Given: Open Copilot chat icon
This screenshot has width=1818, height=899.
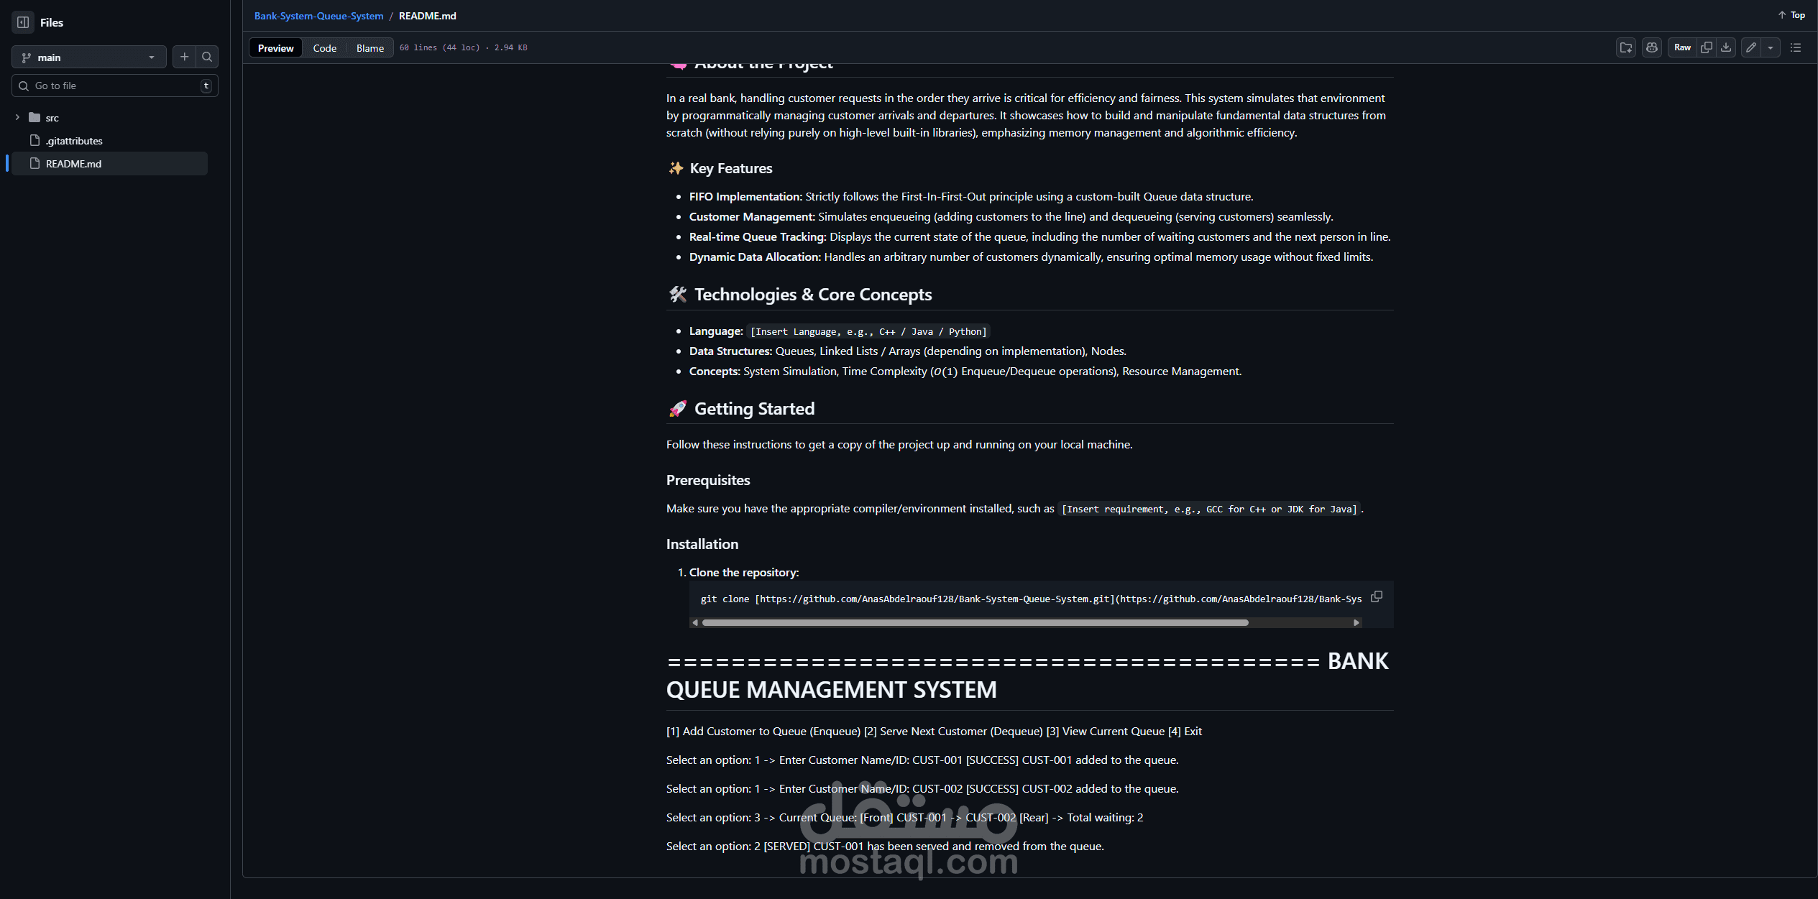Looking at the screenshot, I should pyautogui.click(x=1652, y=48).
